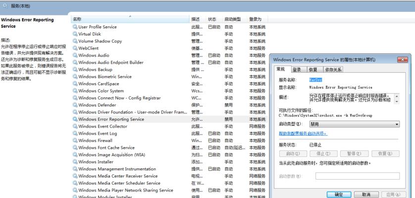Switch to the 依存关系 tab
This screenshot has height=198, width=415.
click(x=333, y=70)
